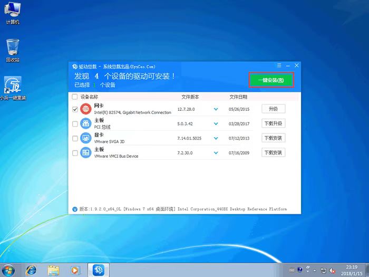The image size is (369, 277).
Task: Click 下载升级 button for PCI 总线
Action: click(x=274, y=123)
